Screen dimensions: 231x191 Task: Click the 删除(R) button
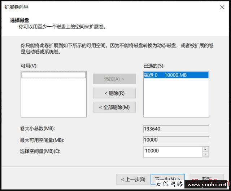(114, 93)
